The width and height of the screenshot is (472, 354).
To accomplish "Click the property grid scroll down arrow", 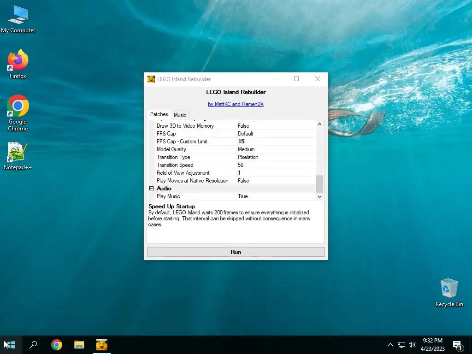I will (320, 196).
